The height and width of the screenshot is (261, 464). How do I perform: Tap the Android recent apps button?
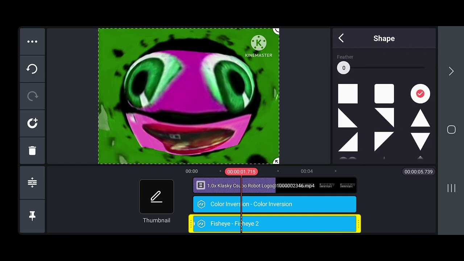[x=451, y=188]
